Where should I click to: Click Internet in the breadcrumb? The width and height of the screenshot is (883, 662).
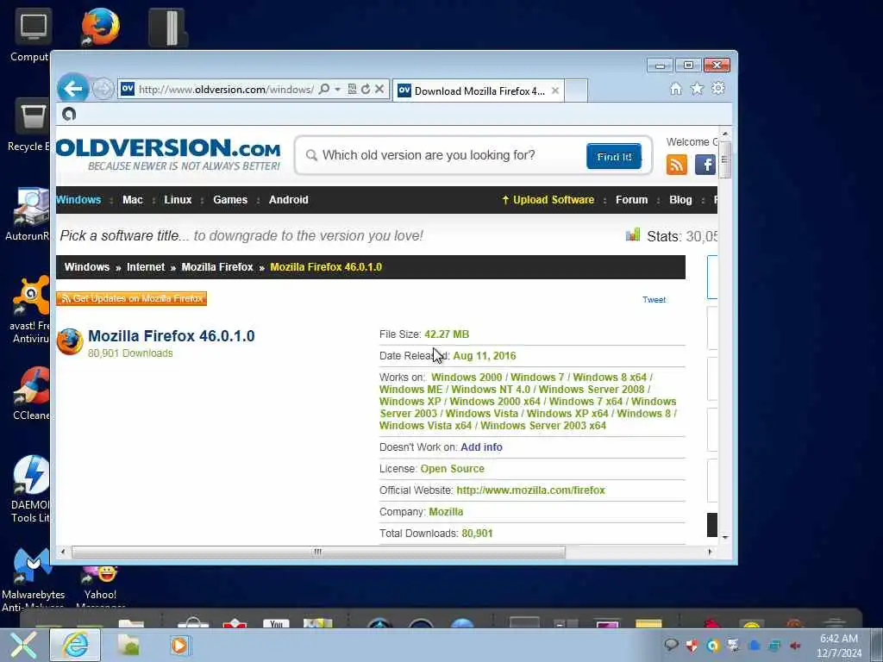tap(146, 267)
